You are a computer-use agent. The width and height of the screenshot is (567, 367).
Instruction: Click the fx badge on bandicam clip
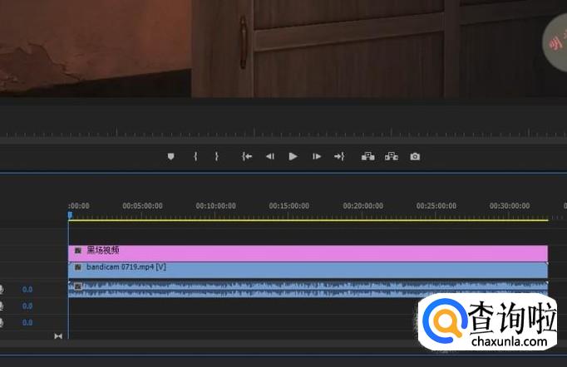pyautogui.click(x=78, y=267)
